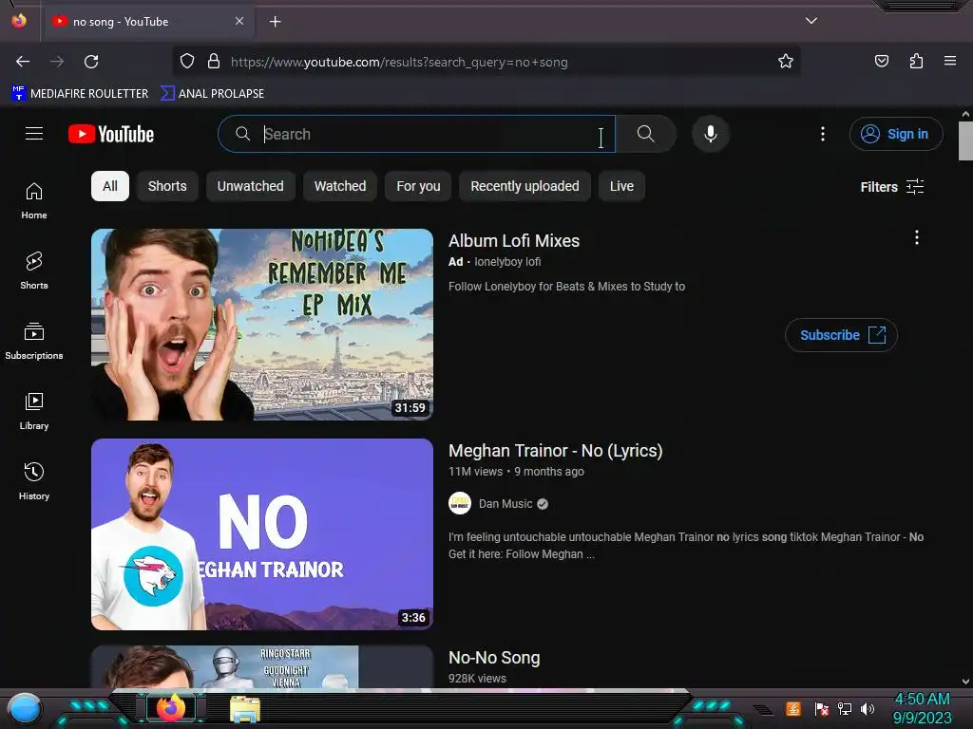This screenshot has height=729, width=973.
Task: Open more options for Album Lofi Mixes ad
Action: coord(917,237)
